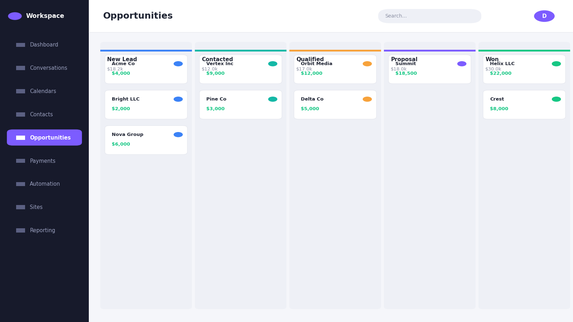Click the Sites sidebar icon
This screenshot has width=573, height=322.
[x=20, y=207]
